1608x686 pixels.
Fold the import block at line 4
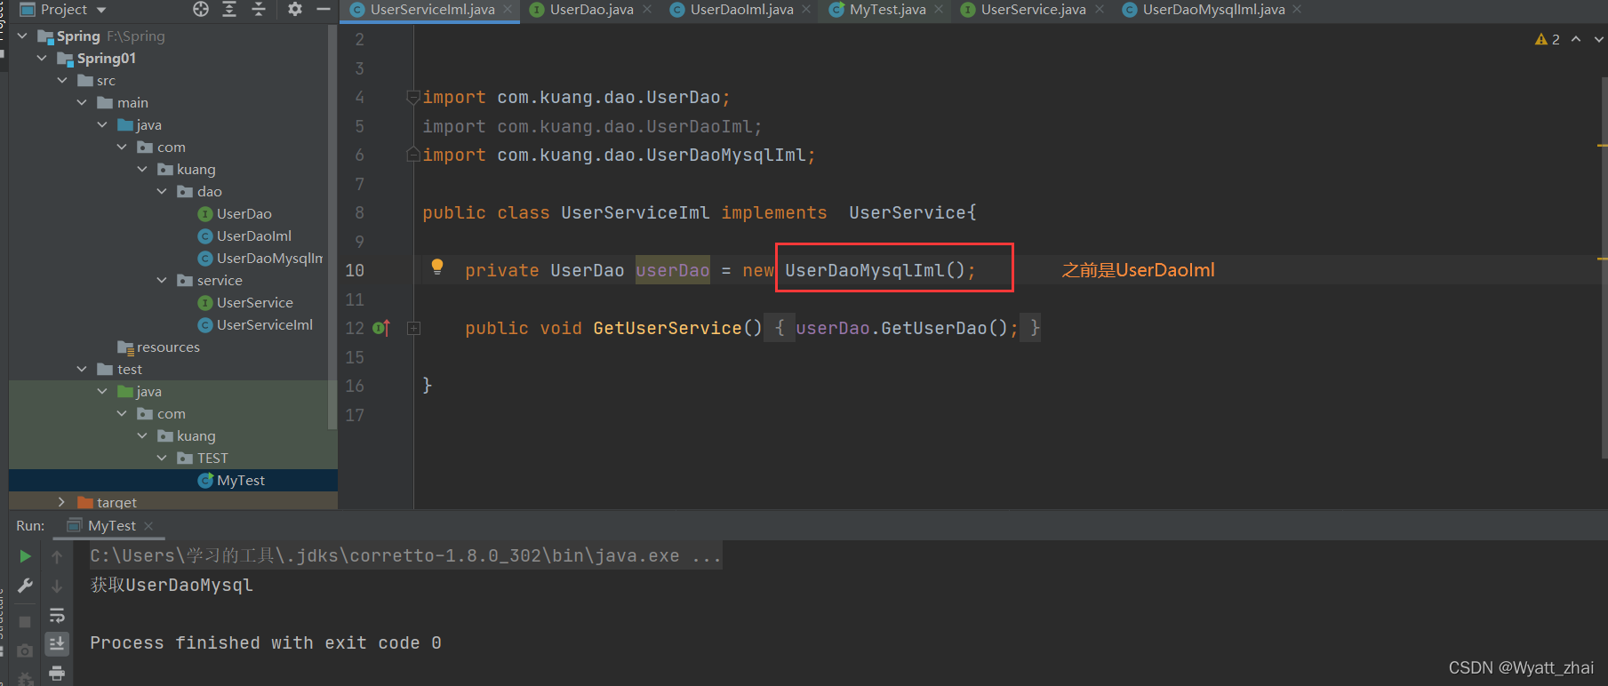coord(412,97)
